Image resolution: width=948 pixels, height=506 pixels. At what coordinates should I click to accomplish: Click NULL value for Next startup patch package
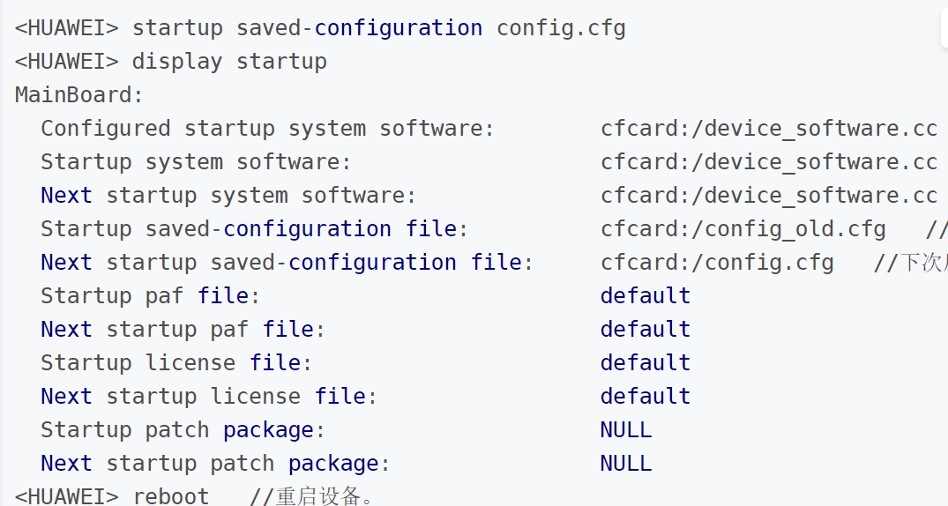coord(625,463)
